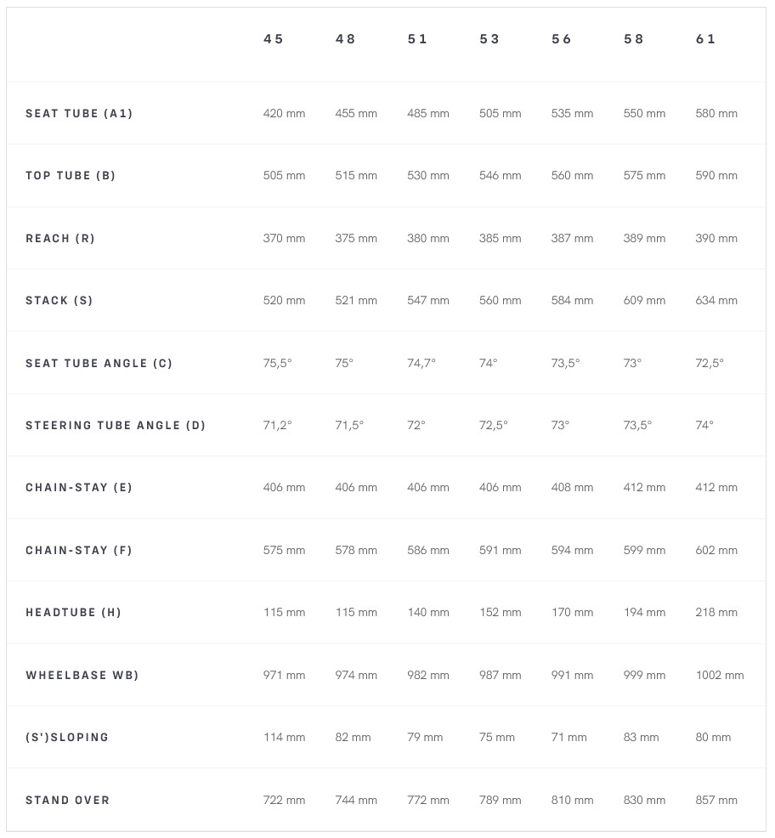Click the TOP TUBE (B) row label
Image resolution: width=775 pixels, height=838 pixels.
click(71, 176)
